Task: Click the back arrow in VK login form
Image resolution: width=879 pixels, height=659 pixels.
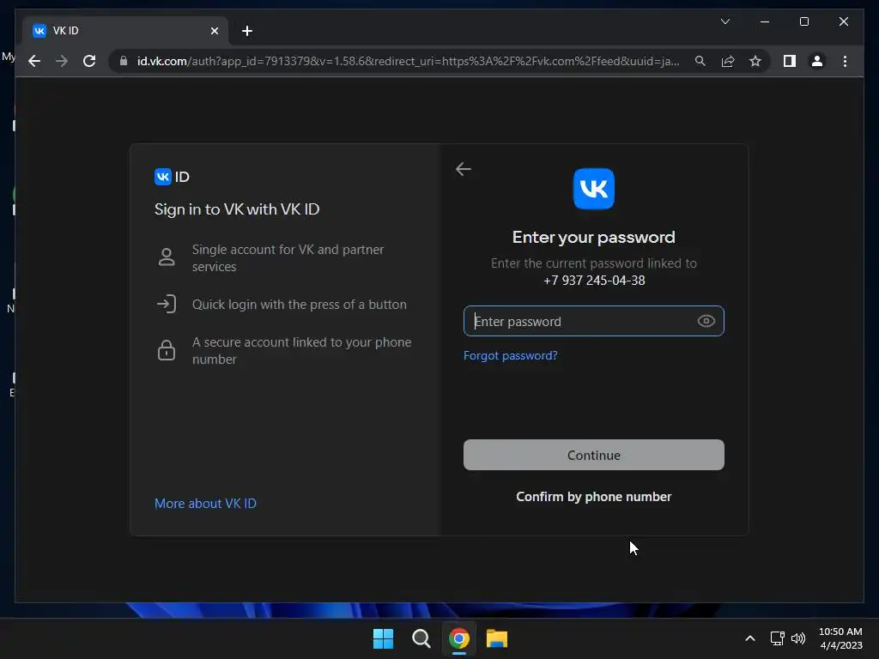Action: 463,169
